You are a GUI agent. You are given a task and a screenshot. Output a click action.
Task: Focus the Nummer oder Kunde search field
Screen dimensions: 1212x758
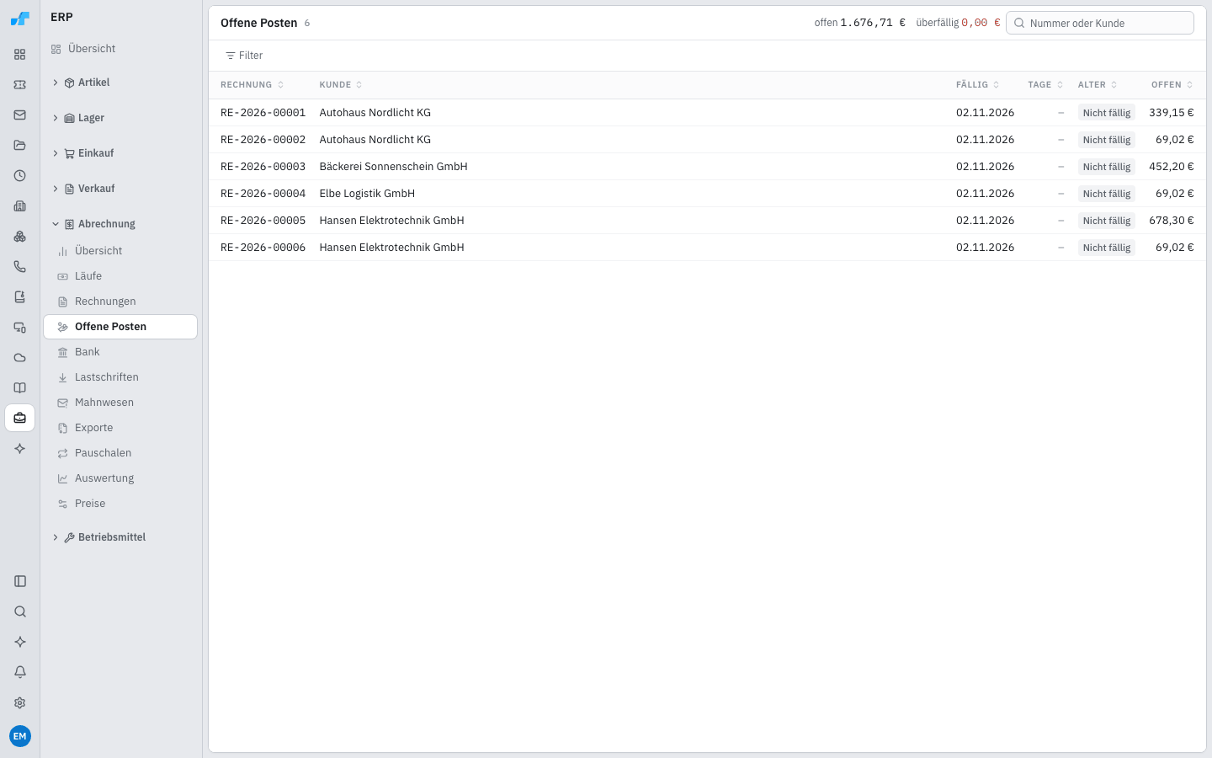click(x=1100, y=23)
